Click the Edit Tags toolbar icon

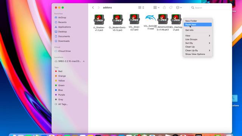pyautogui.click(x=171, y=8)
